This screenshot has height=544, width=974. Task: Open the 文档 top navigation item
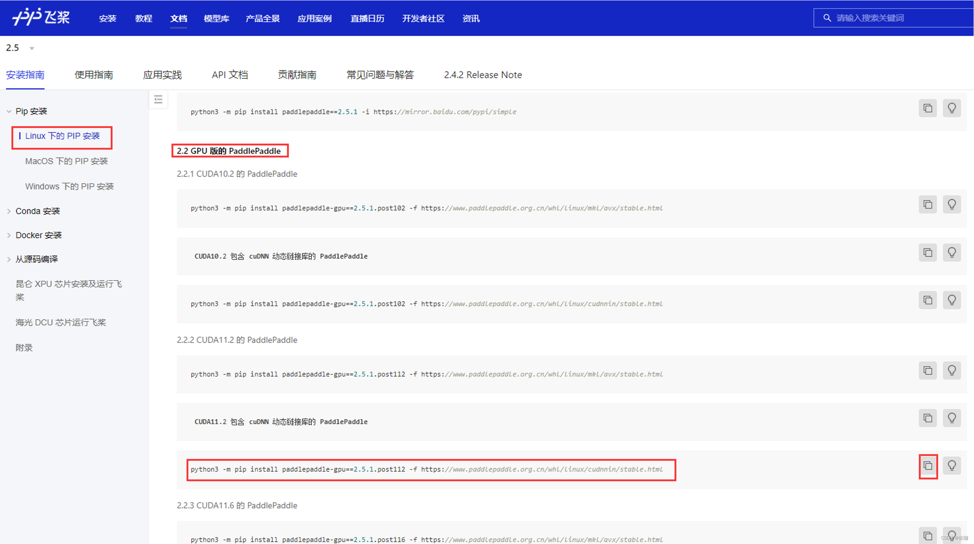coord(179,18)
